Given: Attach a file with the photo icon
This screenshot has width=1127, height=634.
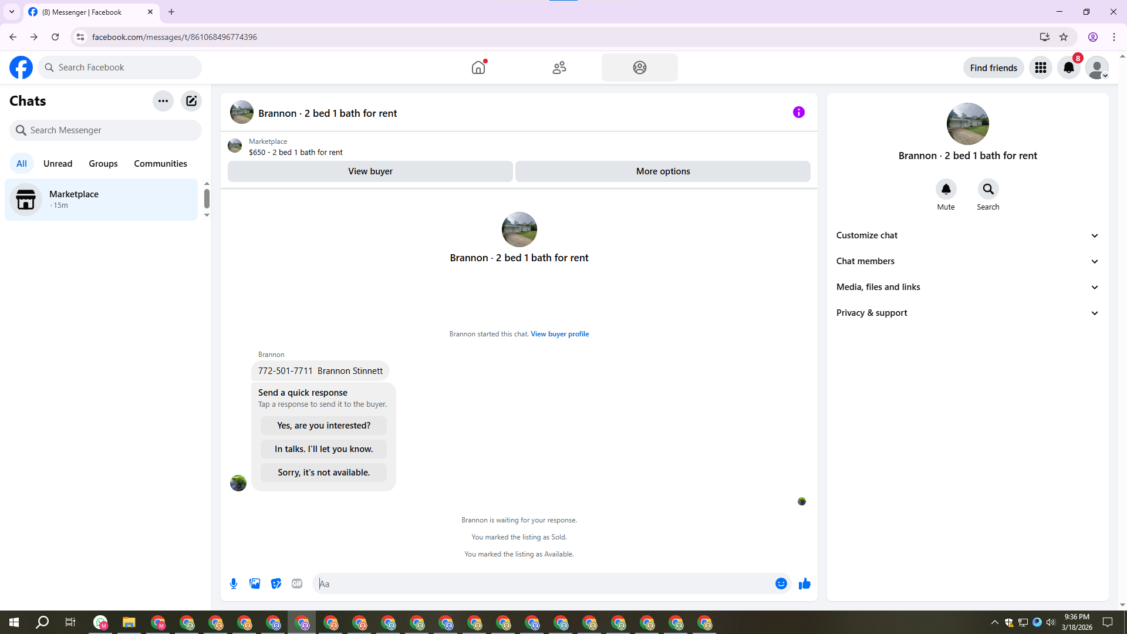Looking at the screenshot, I should pos(255,584).
